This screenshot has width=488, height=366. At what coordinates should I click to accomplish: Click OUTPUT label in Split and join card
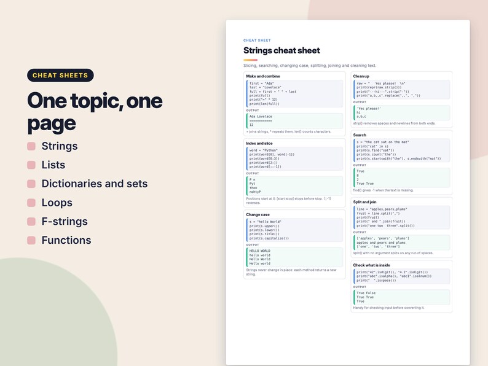click(360, 232)
